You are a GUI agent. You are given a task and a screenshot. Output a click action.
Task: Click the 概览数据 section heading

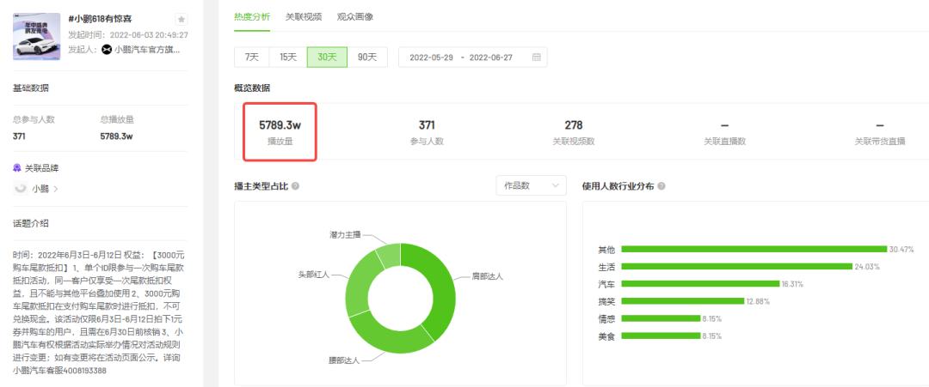point(252,88)
